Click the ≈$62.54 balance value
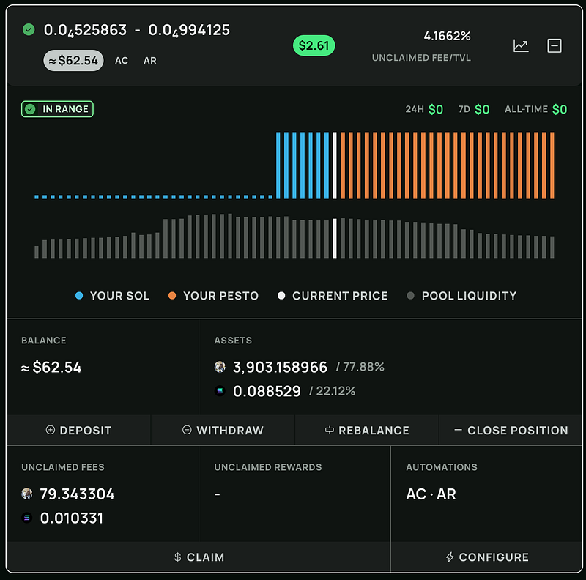Viewport: 586px width, 580px height. pos(51,368)
